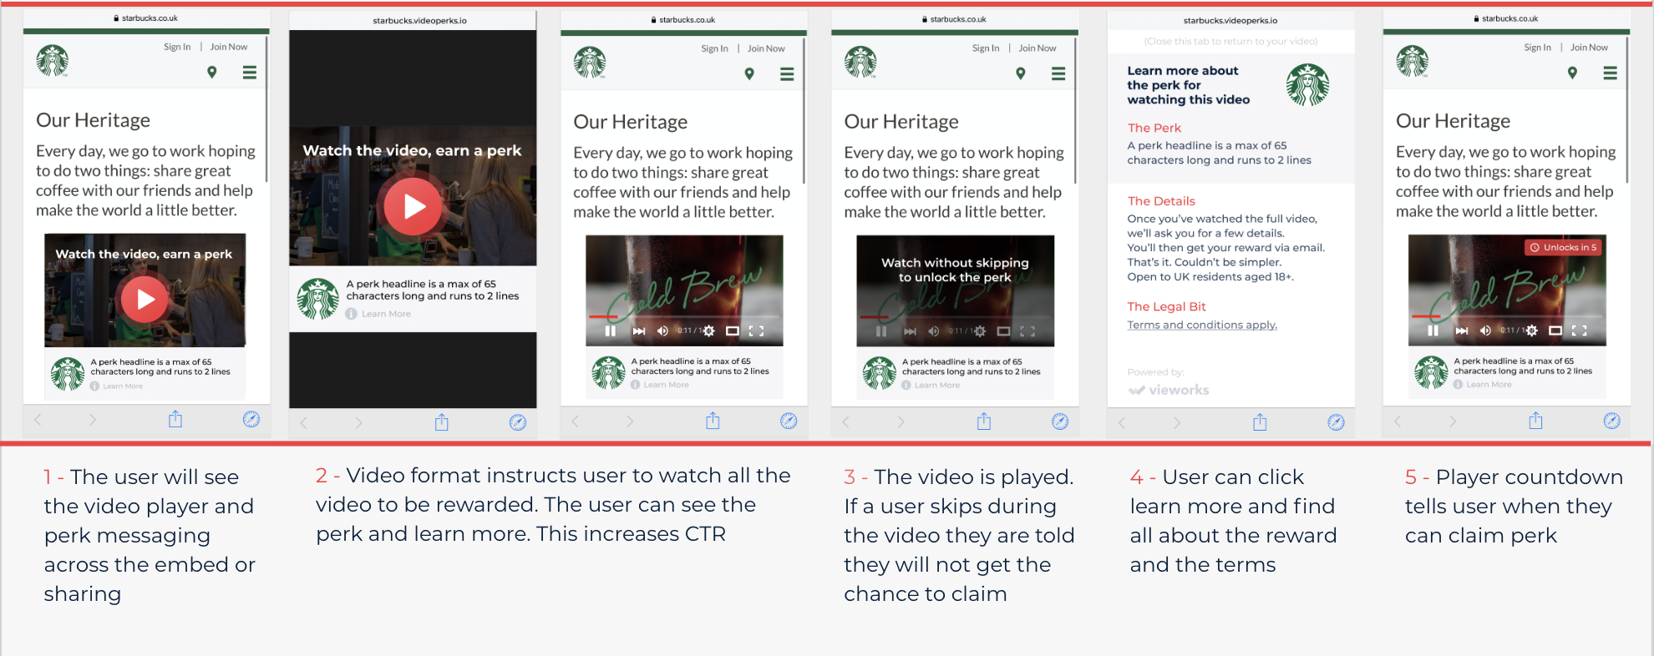
Task: Click the info icon beside Learn More on the dark video page
Action: [352, 314]
